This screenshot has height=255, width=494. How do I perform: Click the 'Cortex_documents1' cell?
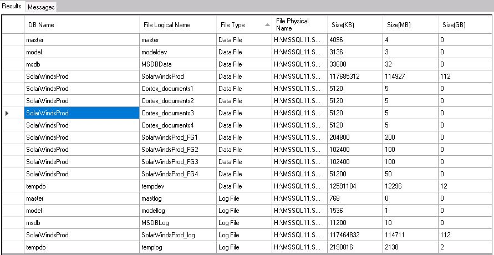(178, 89)
